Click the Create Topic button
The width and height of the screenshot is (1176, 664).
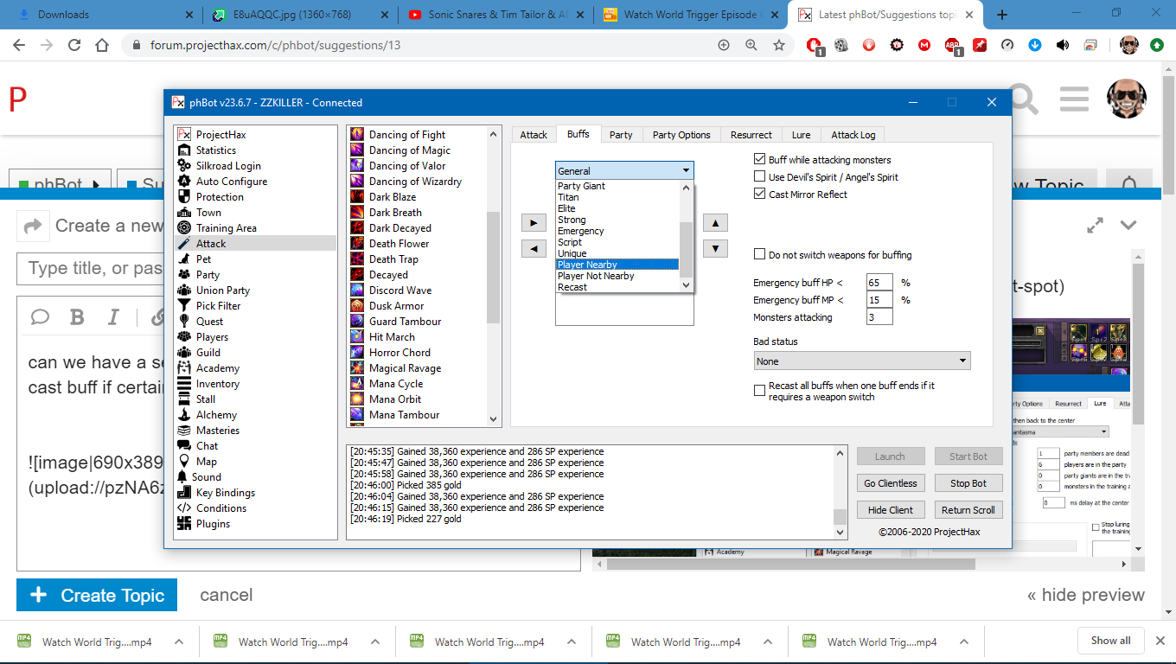(97, 596)
